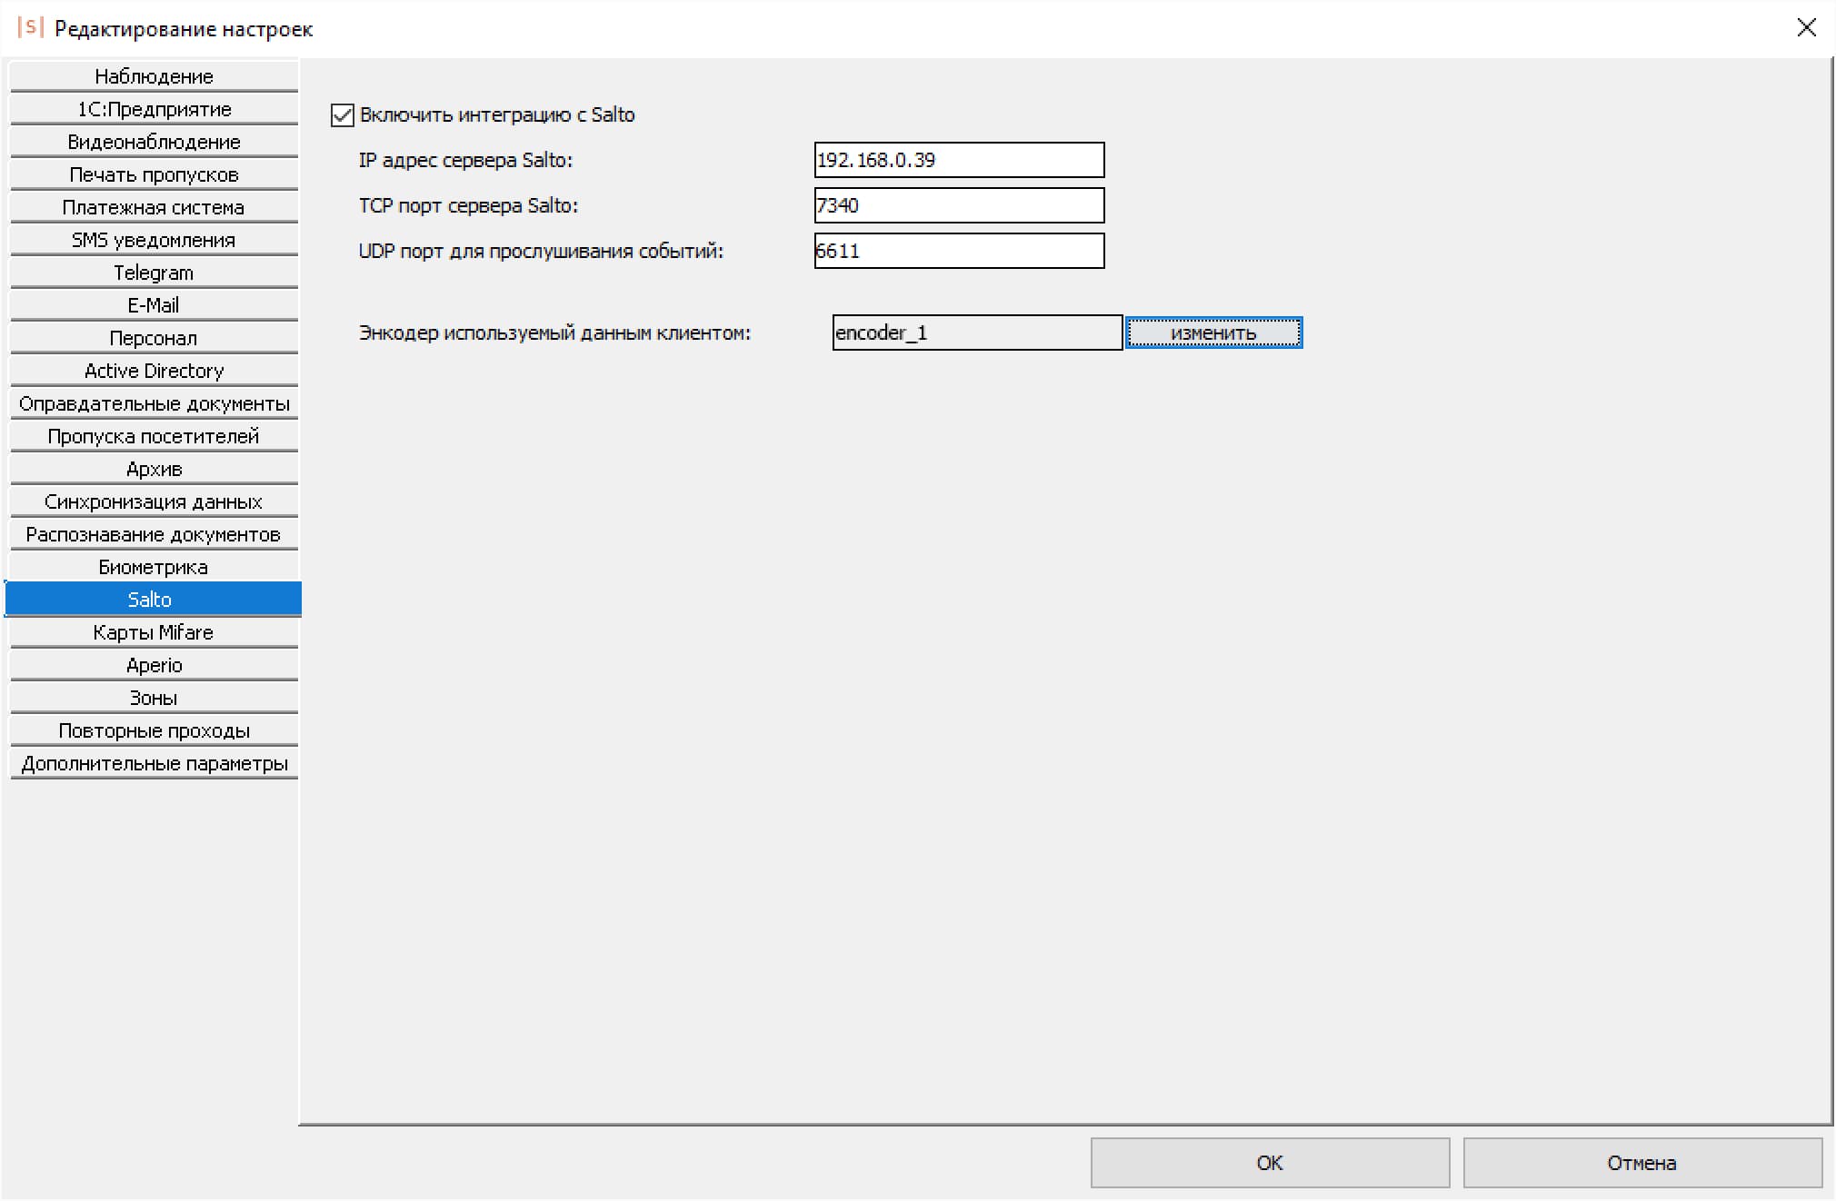Select the Telegram settings tab

[154, 273]
